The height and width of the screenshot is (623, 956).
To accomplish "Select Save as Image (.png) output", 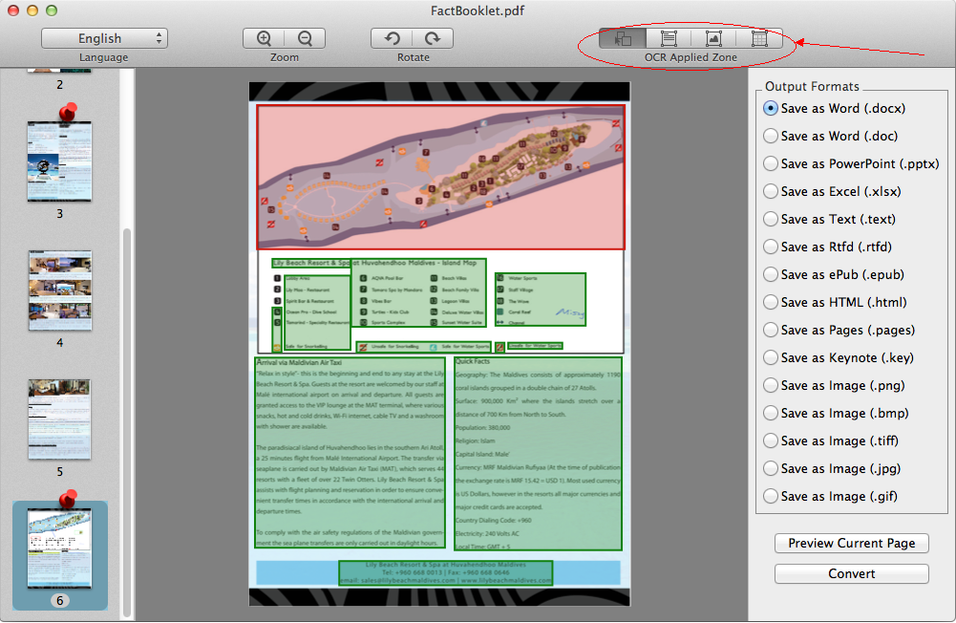I will (x=770, y=385).
